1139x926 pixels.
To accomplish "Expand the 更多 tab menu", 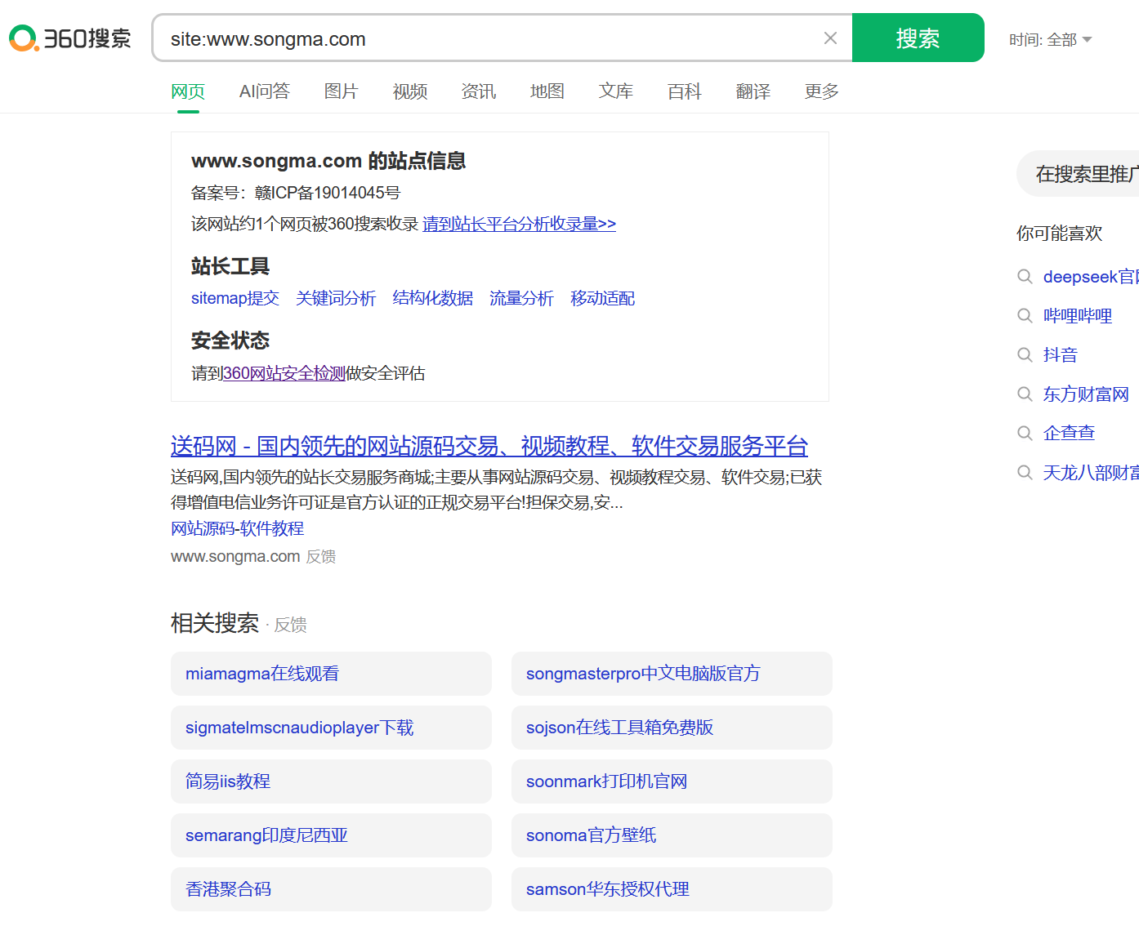I will point(822,91).
